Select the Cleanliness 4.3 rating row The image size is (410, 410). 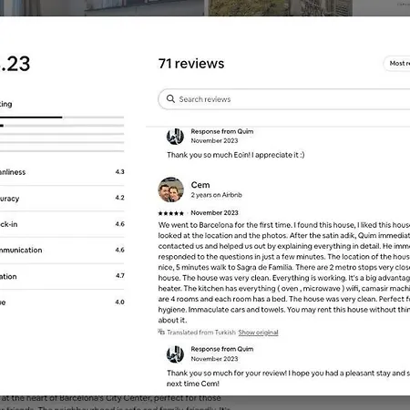click(62, 172)
